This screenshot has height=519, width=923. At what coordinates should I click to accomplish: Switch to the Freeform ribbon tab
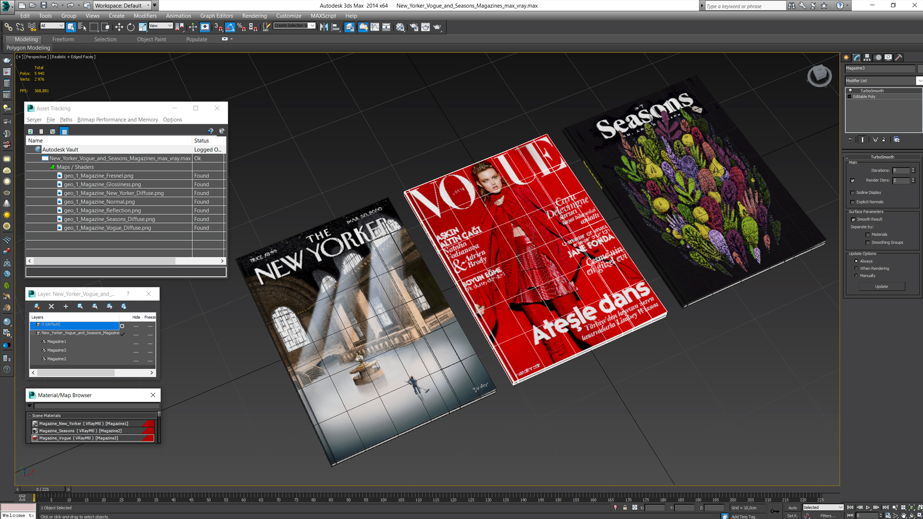pyautogui.click(x=63, y=39)
